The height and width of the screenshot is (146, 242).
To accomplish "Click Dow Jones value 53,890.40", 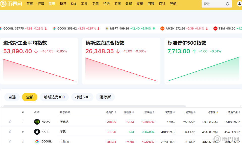I will (18, 51).
